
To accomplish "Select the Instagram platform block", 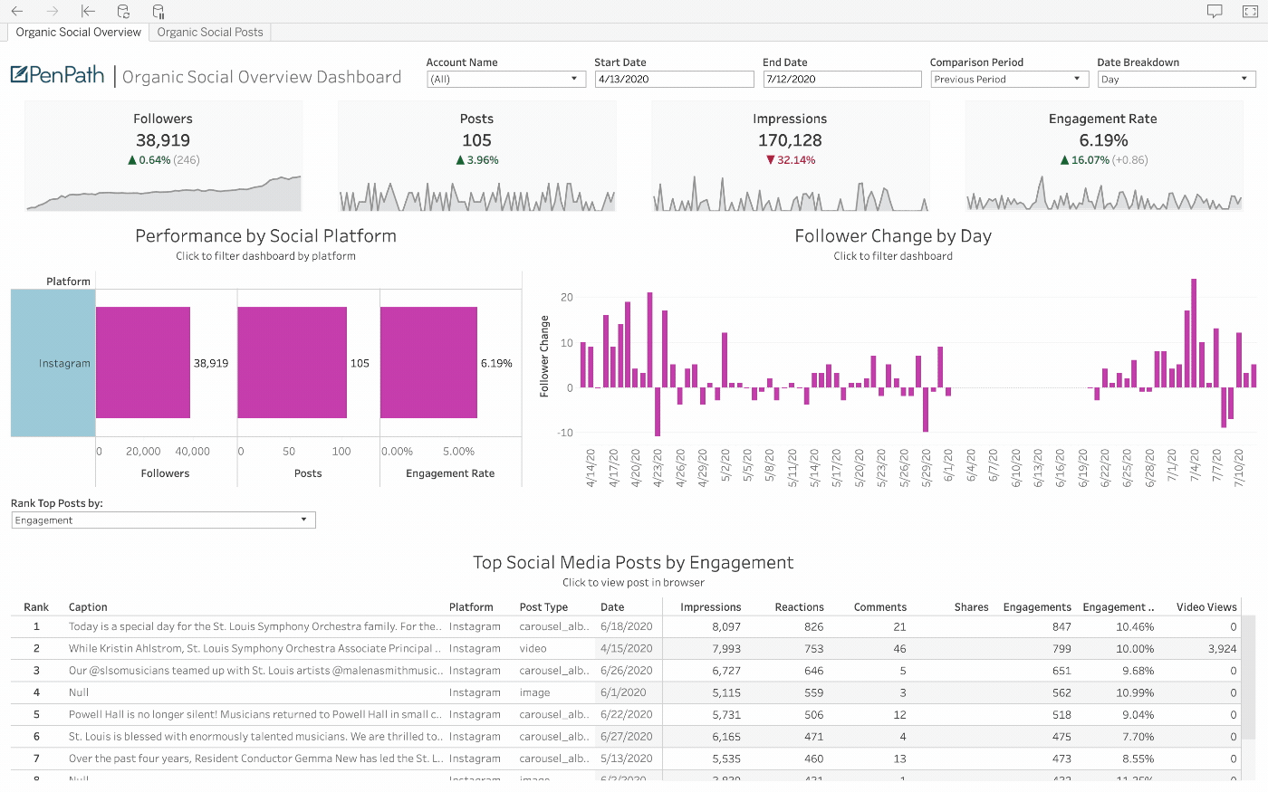I will click(53, 363).
